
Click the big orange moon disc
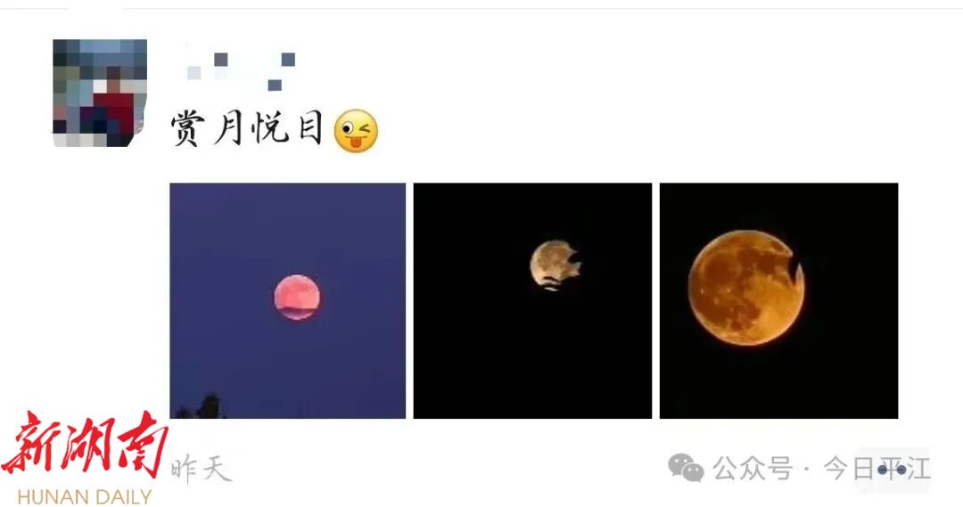[x=746, y=287]
